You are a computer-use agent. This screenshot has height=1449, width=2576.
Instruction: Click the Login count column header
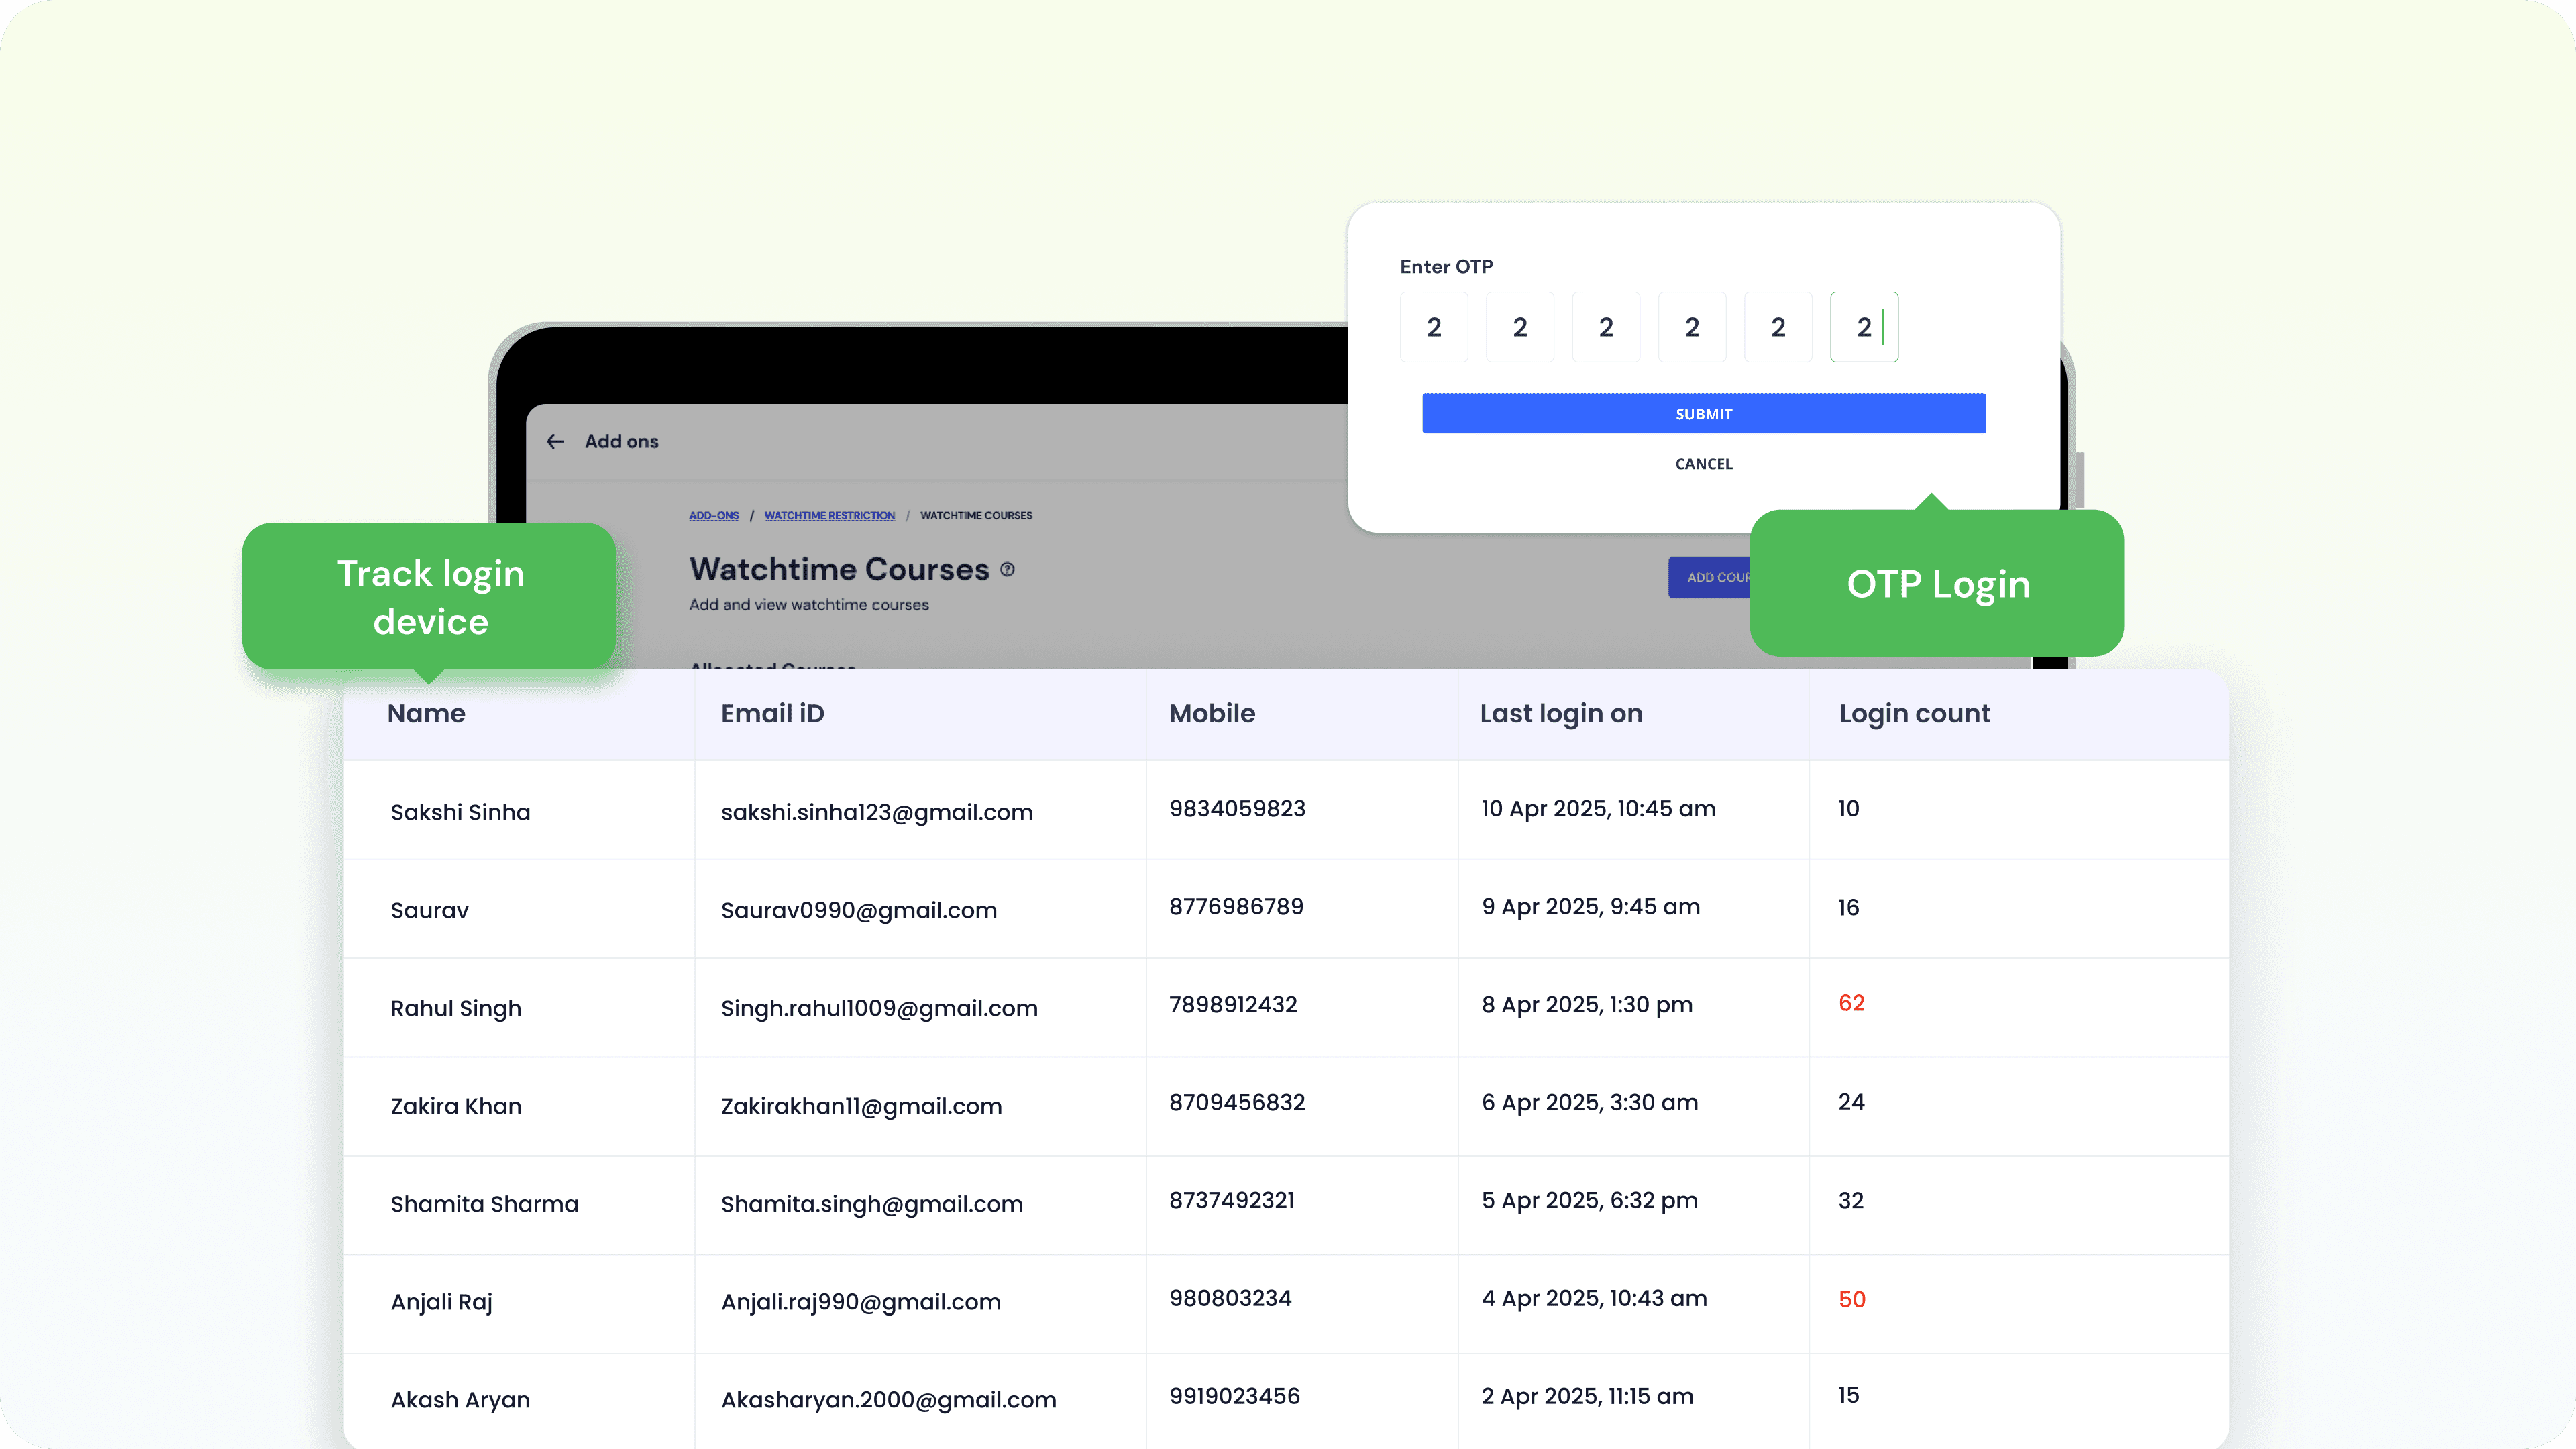pyautogui.click(x=1914, y=714)
